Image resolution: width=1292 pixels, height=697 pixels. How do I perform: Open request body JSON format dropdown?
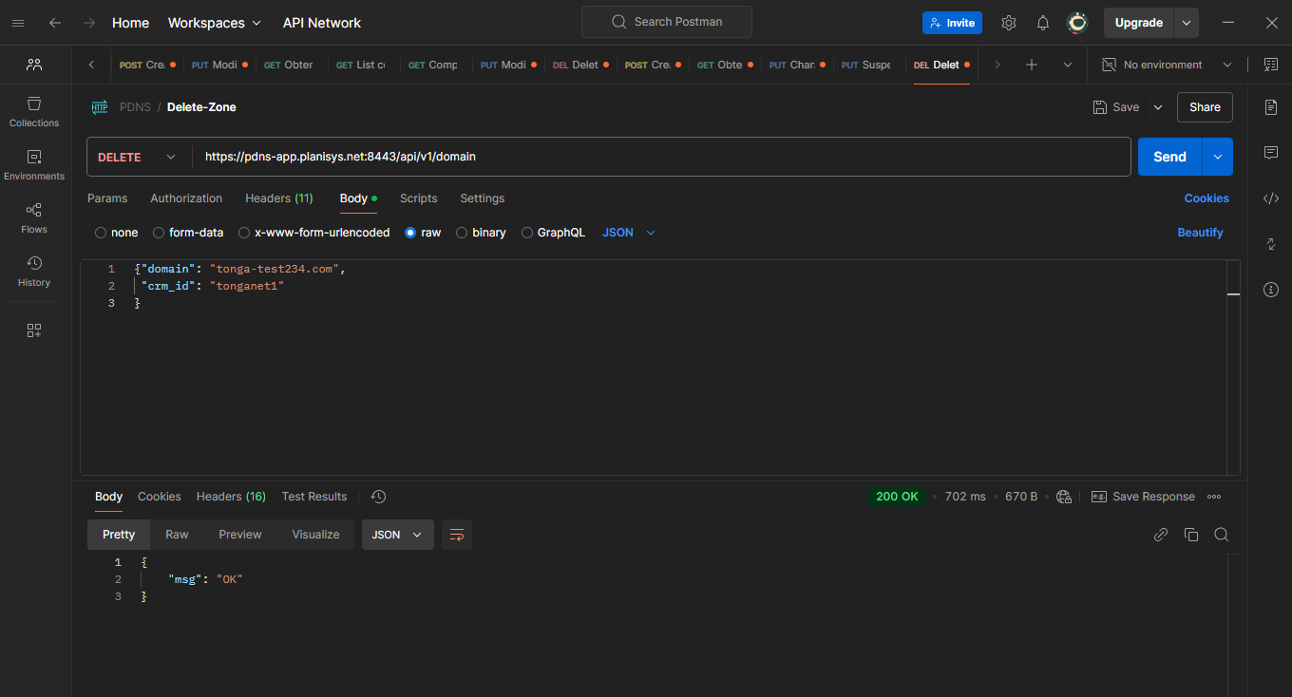click(x=629, y=233)
